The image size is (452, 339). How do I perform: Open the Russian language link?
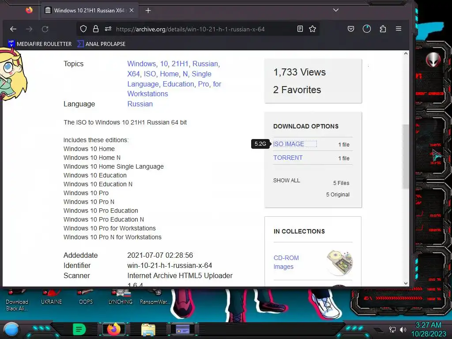[x=140, y=104]
